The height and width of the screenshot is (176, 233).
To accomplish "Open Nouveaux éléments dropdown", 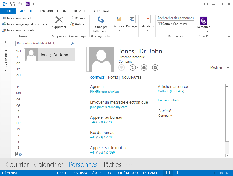I will pyautogui.click(x=19, y=30).
